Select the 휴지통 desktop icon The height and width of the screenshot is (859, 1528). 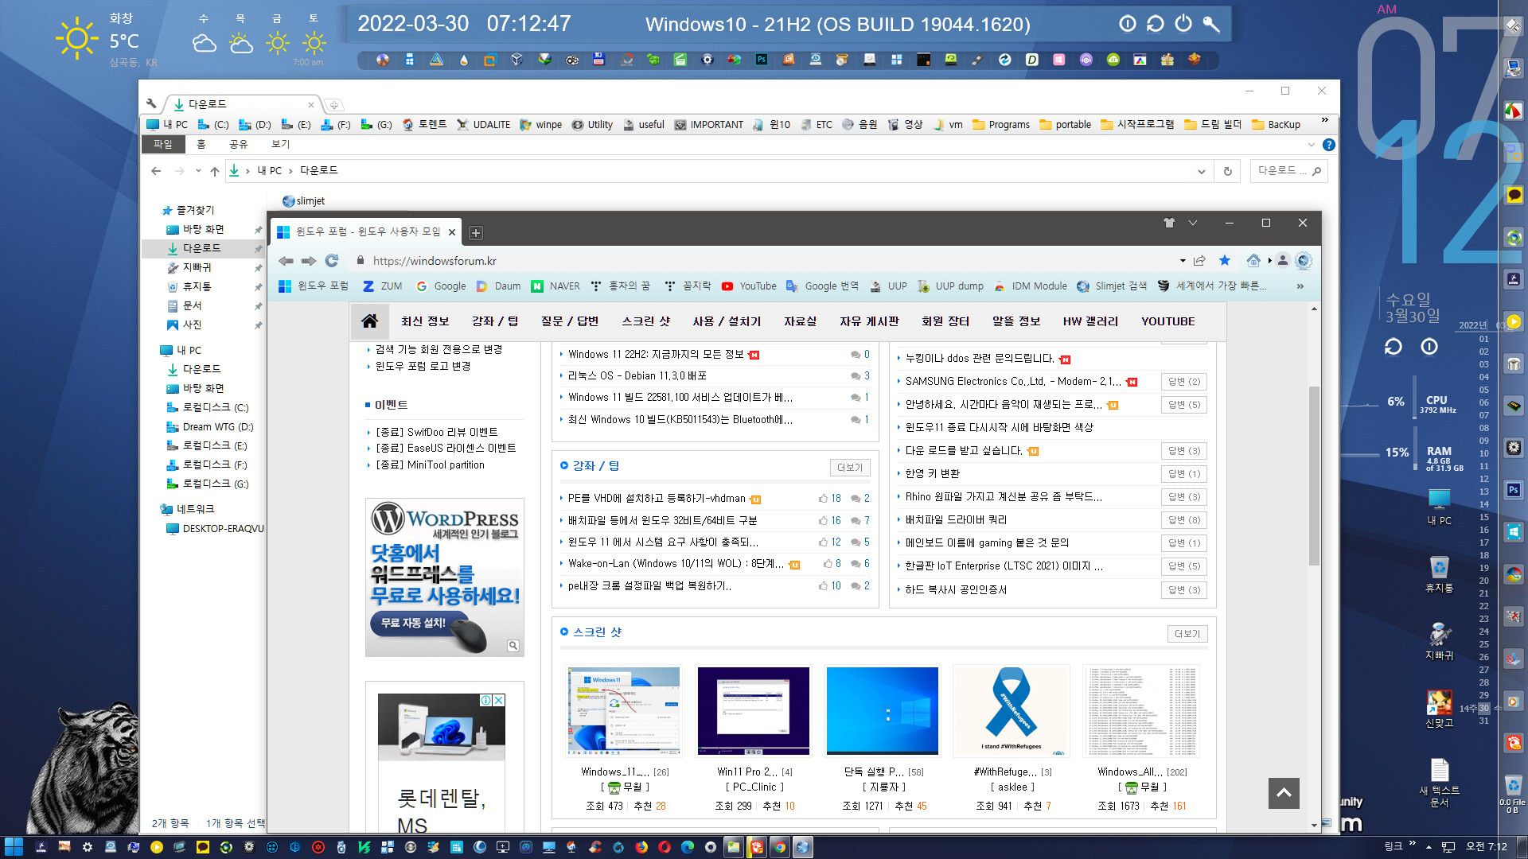(1439, 574)
